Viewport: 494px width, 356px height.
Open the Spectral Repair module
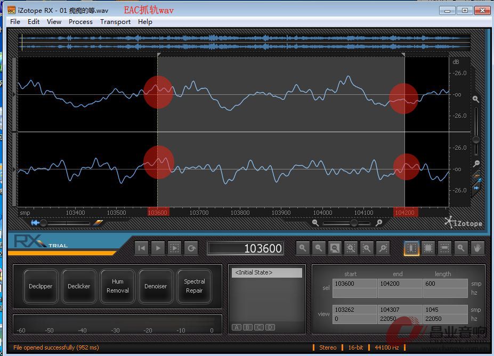[x=194, y=286]
